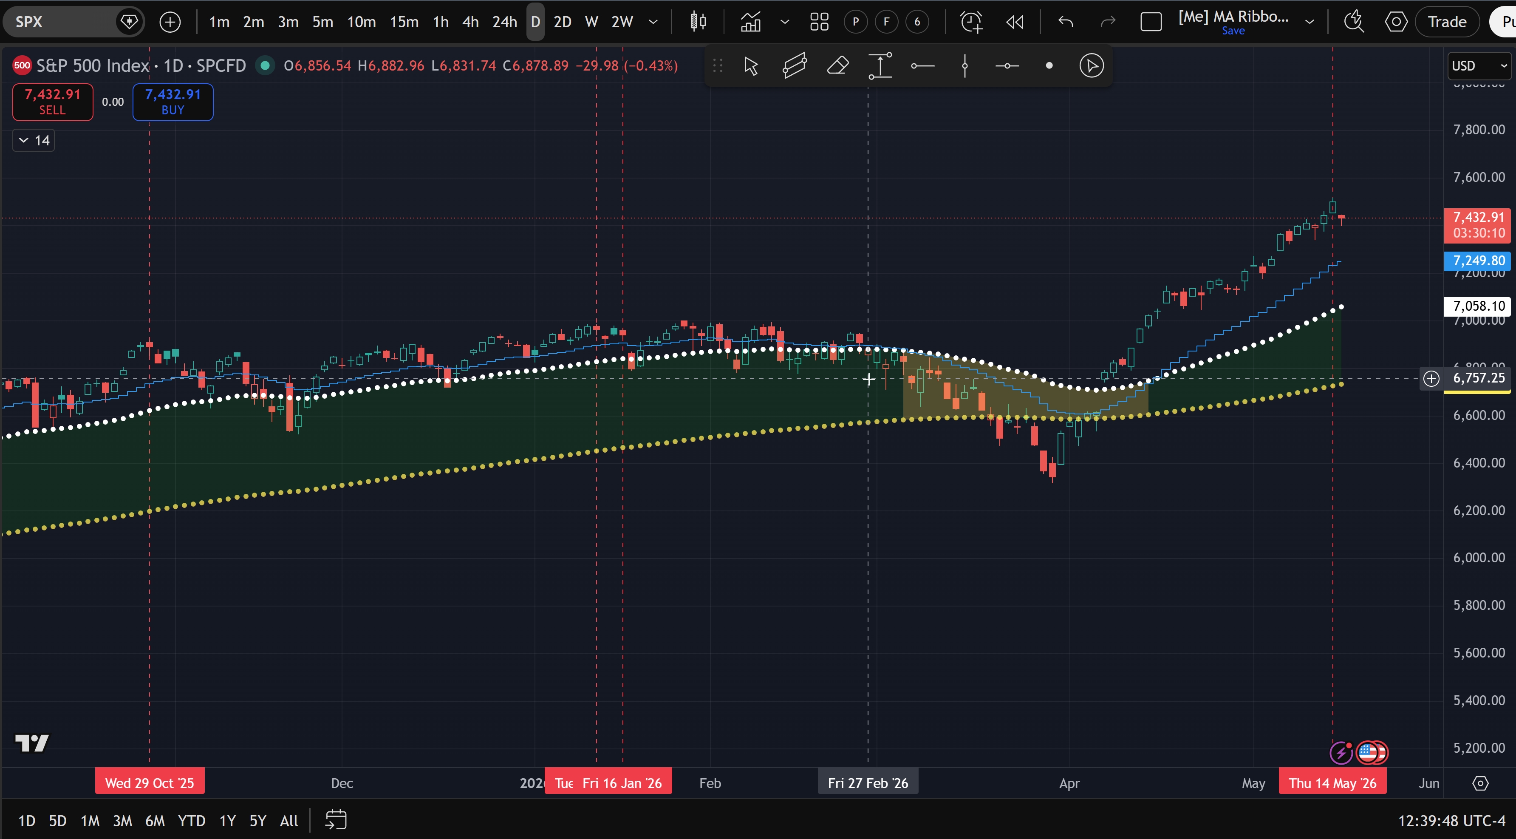Switch chart to the 4h interval
Image resolution: width=1516 pixels, height=839 pixels.
point(470,23)
